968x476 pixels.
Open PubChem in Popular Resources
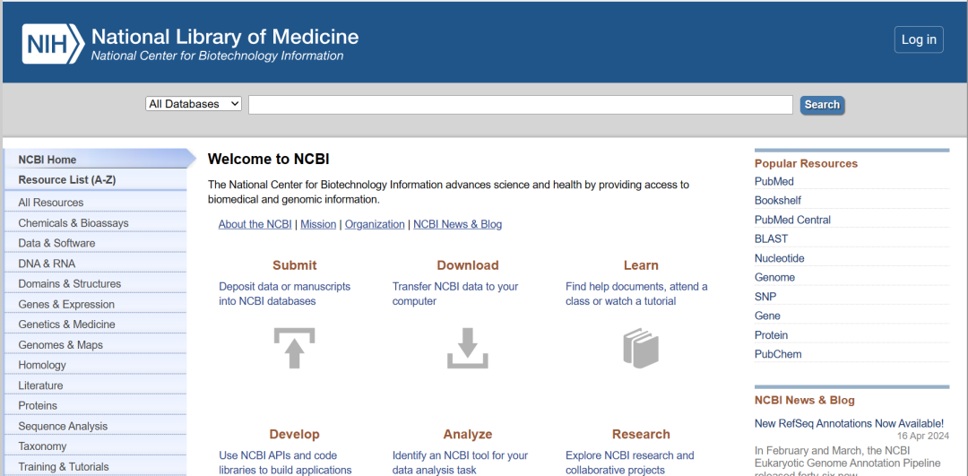tap(778, 354)
